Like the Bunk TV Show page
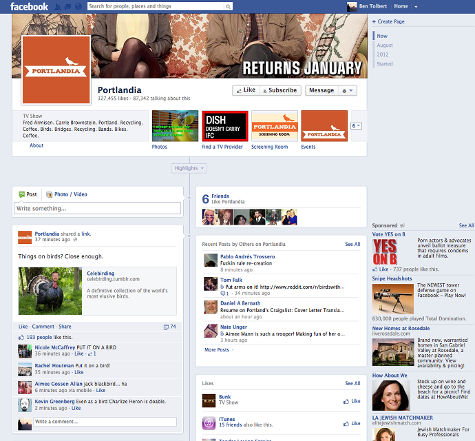Screen dimensions: 475x441 click(x=352, y=401)
